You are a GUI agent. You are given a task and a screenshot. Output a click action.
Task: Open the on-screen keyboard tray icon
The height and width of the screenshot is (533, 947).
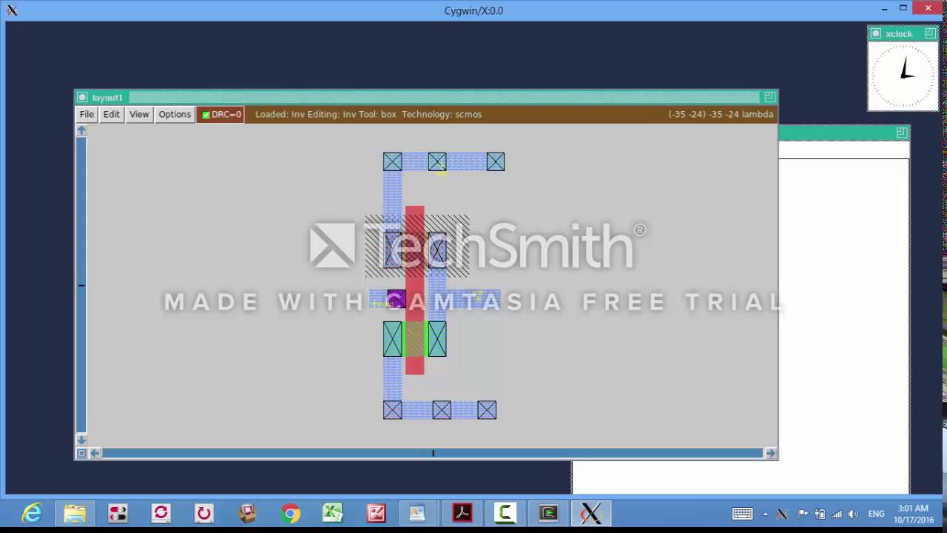(x=743, y=514)
